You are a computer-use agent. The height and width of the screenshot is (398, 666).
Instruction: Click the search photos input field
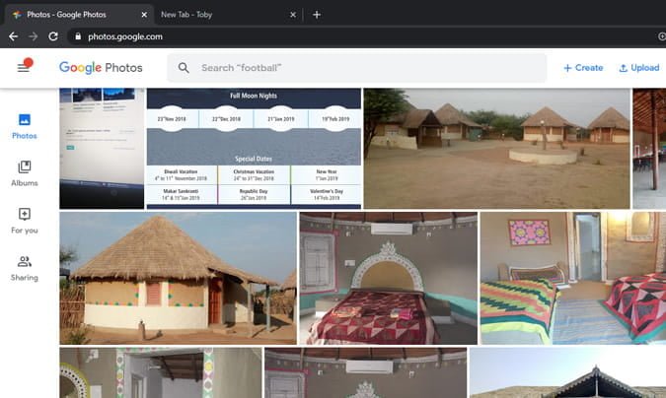click(365, 68)
